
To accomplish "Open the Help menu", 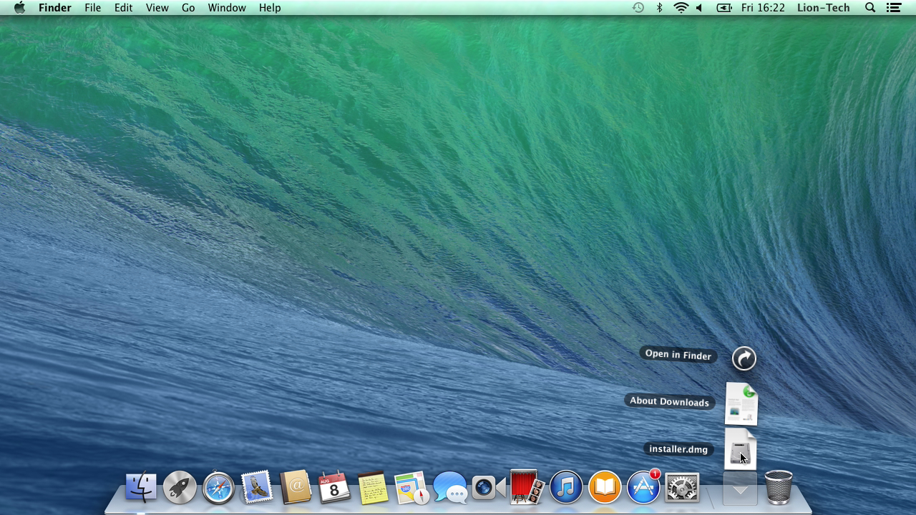I will click(270, 8).
